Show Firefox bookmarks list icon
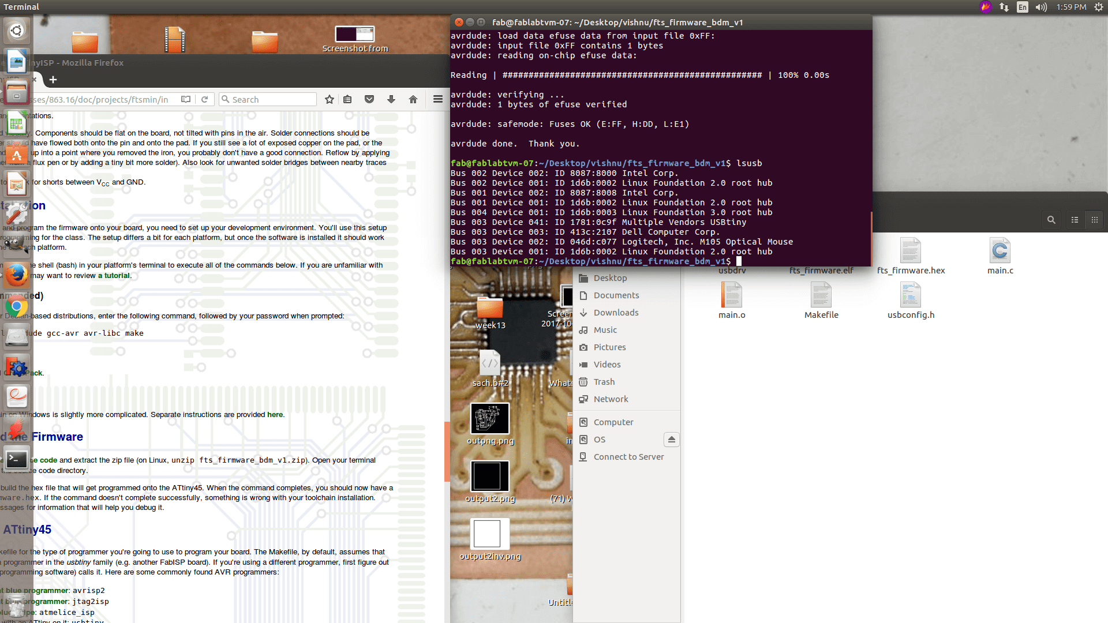Screen dimensions: 1108x623 pyautogui.click(x=347, y=99)
